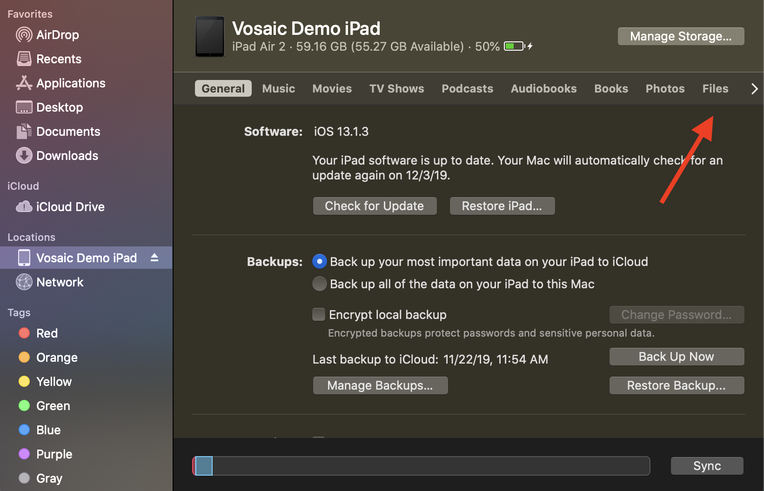Select AirDrop text label in sidebar

point(58,35)
